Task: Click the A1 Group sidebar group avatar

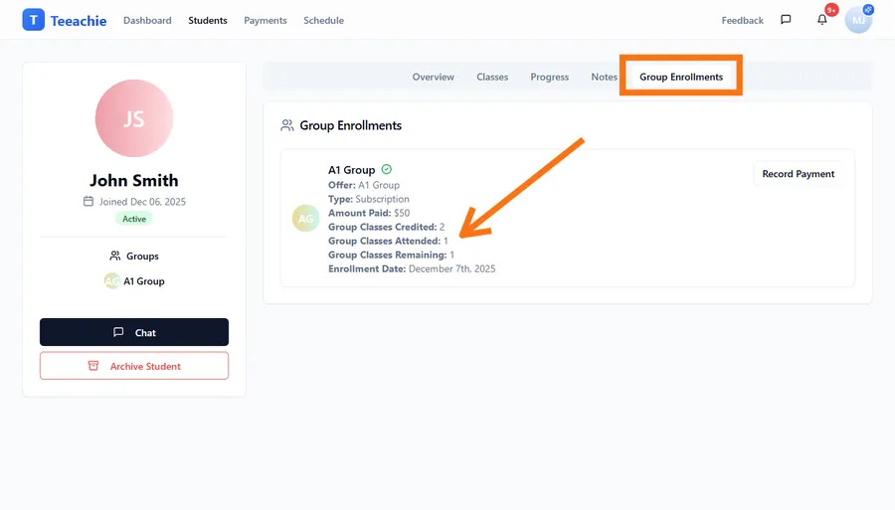Action: (x=111, y=280)
